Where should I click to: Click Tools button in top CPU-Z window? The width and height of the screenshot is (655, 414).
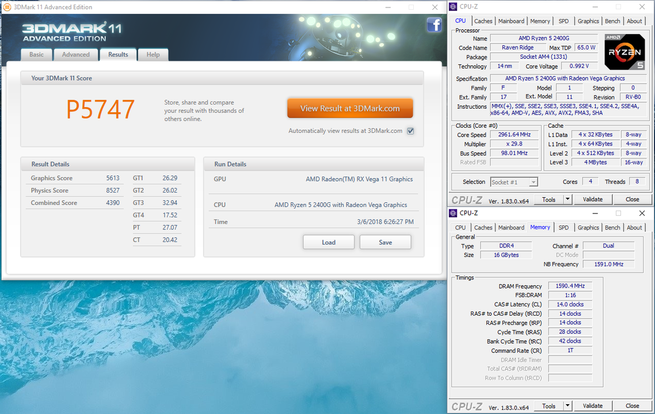pos(549,200)
